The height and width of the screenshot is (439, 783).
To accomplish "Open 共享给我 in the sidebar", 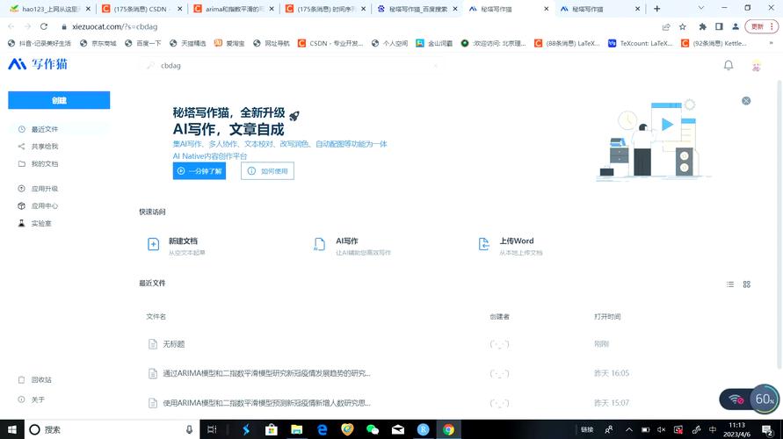I will [45, 146].
